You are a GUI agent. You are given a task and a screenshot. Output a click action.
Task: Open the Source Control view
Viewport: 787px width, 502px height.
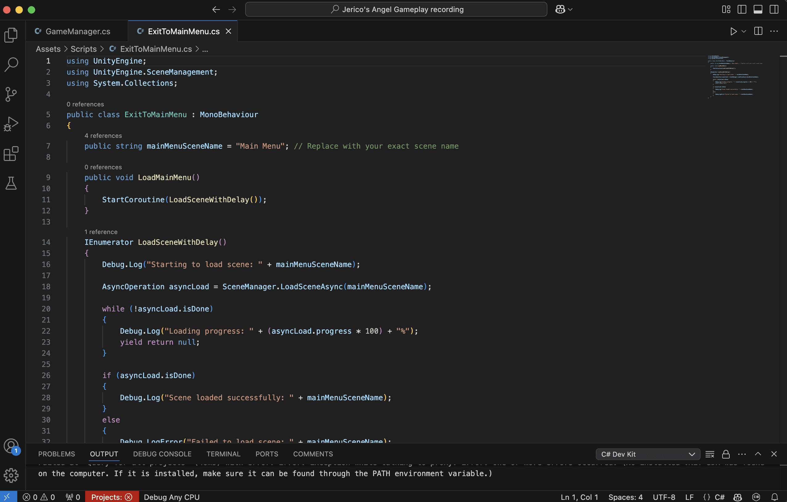coord(11,94)
